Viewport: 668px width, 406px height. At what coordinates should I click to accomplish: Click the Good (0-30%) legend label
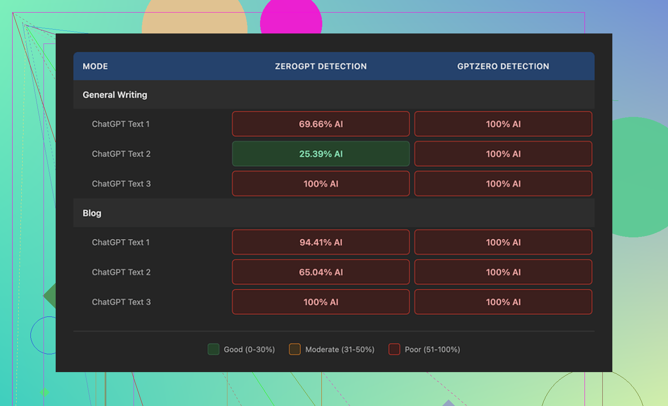tap(249, 349)
